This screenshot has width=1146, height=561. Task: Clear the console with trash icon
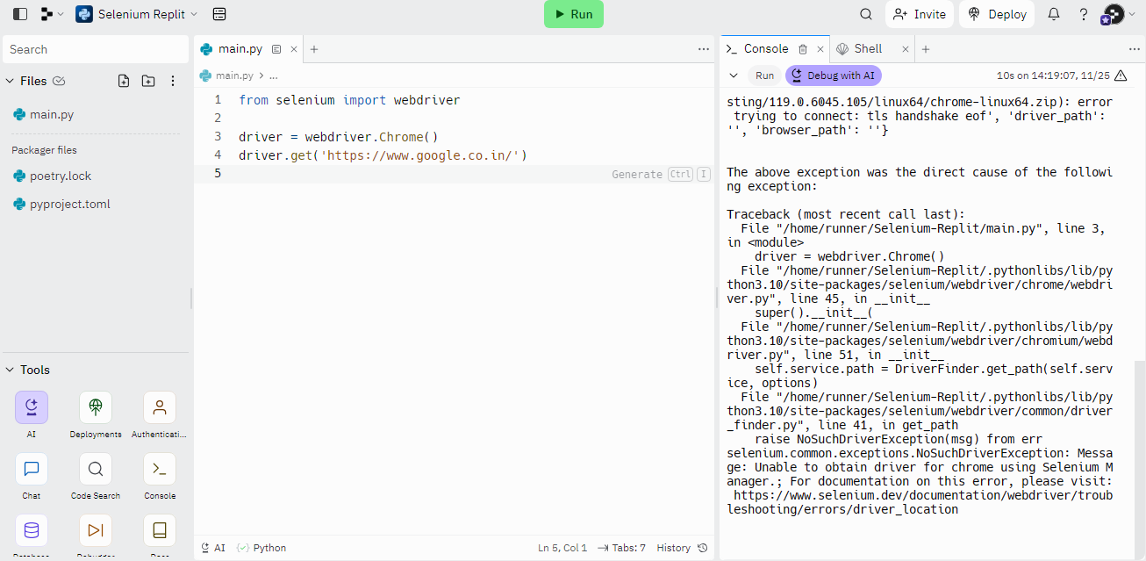(803, 49)
